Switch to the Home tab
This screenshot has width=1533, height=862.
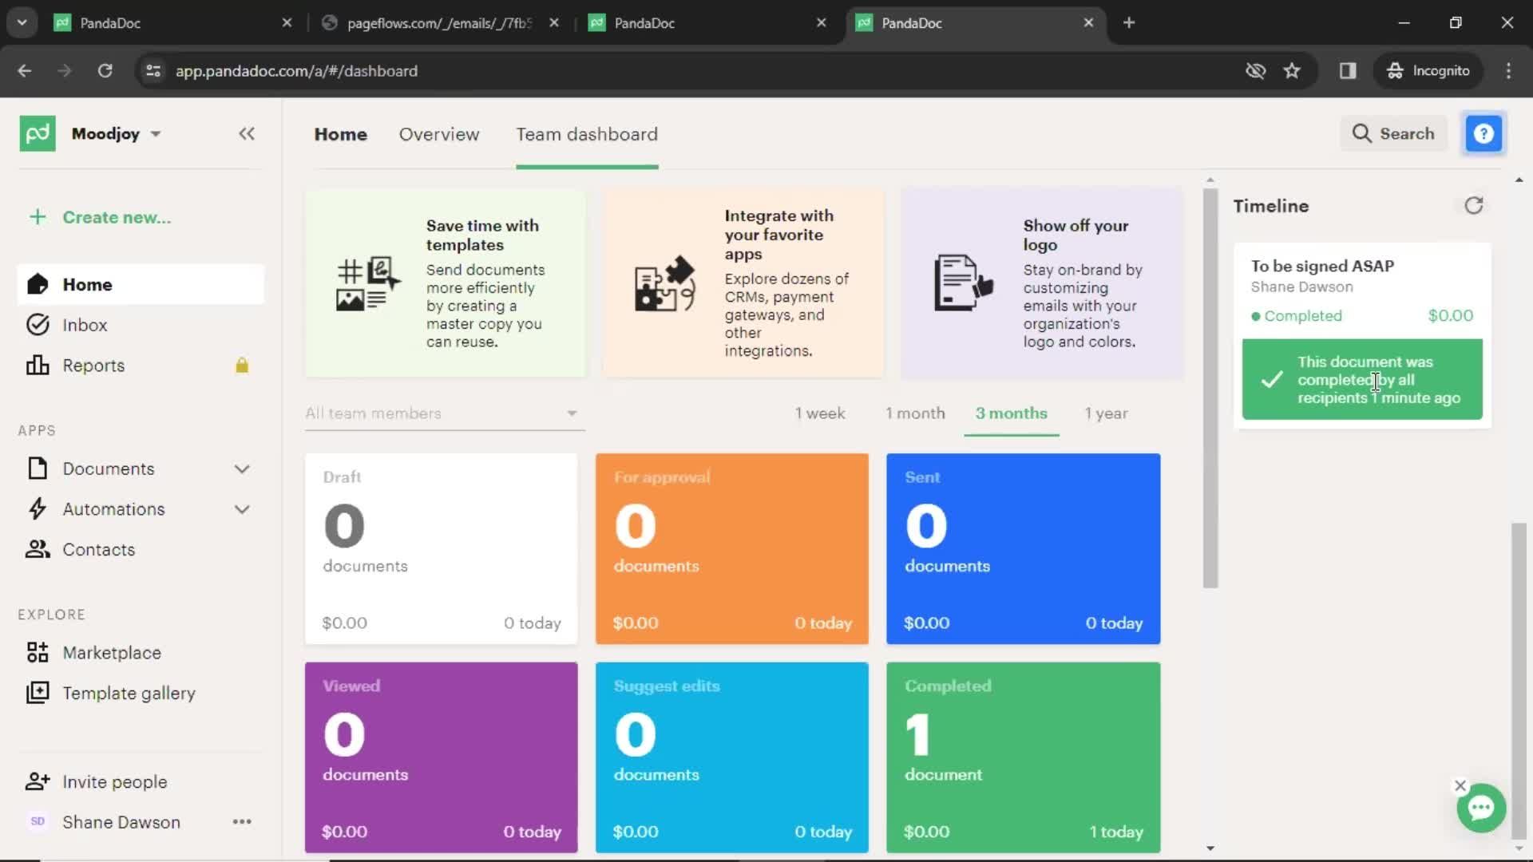pyautogui.click(x=340, y=134)
